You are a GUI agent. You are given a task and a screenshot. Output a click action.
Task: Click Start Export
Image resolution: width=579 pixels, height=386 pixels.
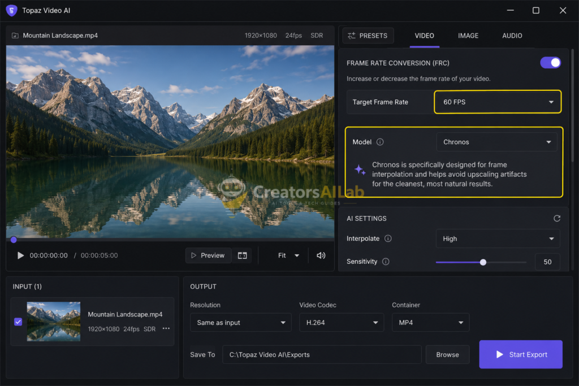coord(521,354)
